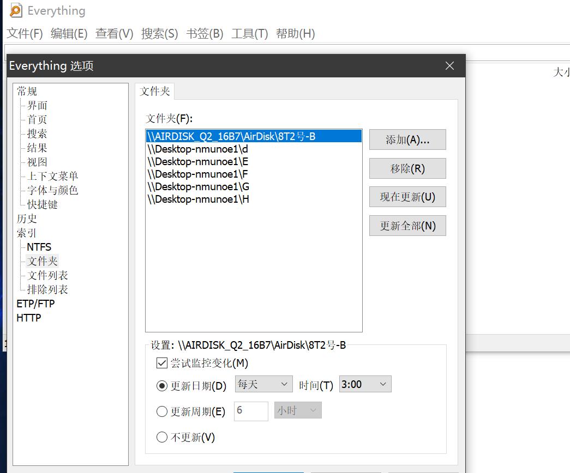Uncheck 尝试监控变化 monitoring checkbox
The height and width of the screenshot is (473, 570).
tap(161, 363)
